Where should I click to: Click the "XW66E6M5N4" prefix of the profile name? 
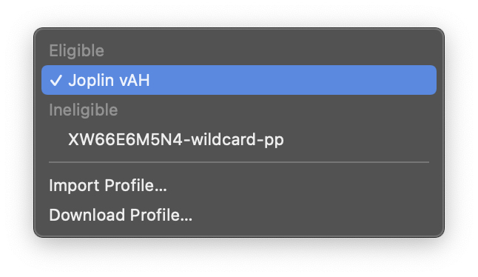pos(125,140)
